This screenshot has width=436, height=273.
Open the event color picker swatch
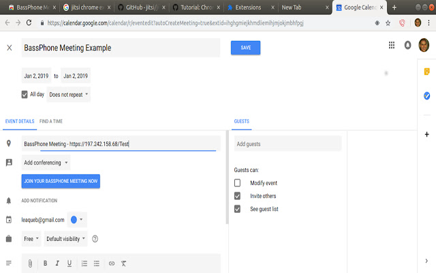(77, 220)
